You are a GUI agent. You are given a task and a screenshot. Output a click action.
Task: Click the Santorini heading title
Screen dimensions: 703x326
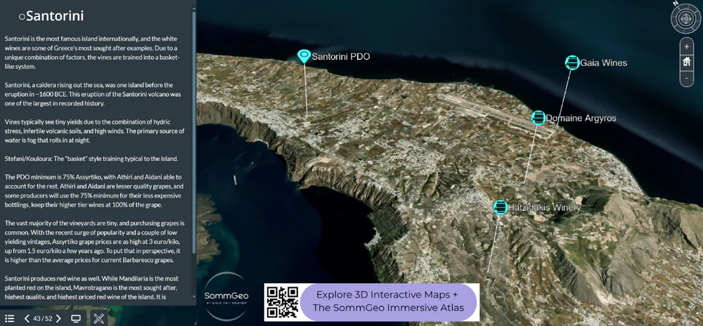click(55, 17)
